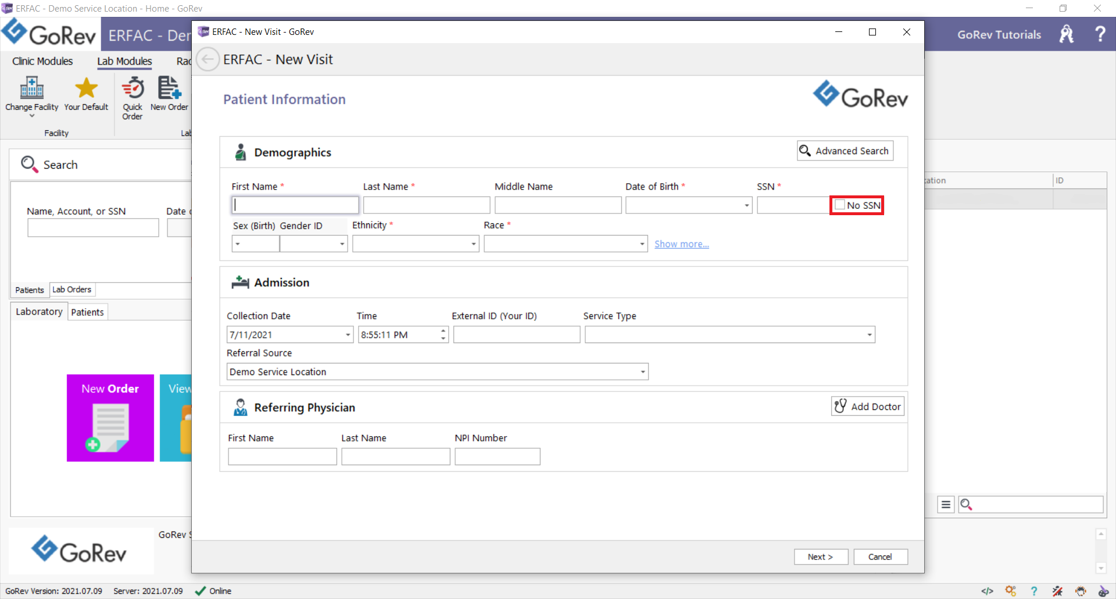
Task: Click the crossed-out bug status icon
Action: coord(1057,591)
